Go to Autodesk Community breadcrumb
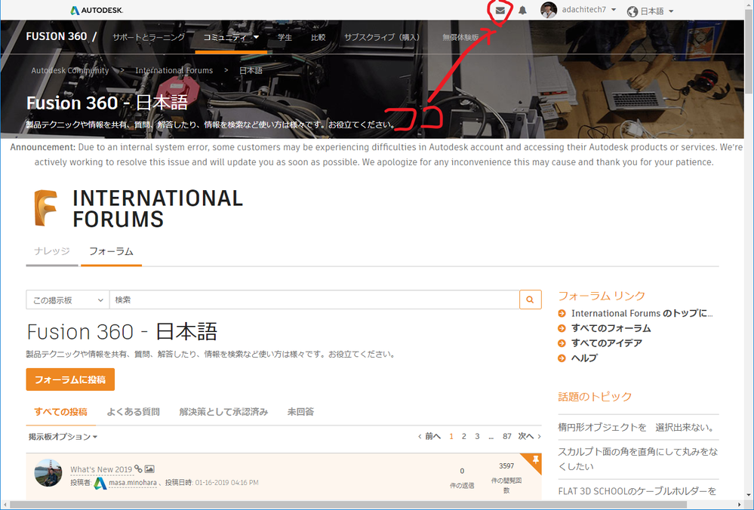754x510 pixels. 70,70
